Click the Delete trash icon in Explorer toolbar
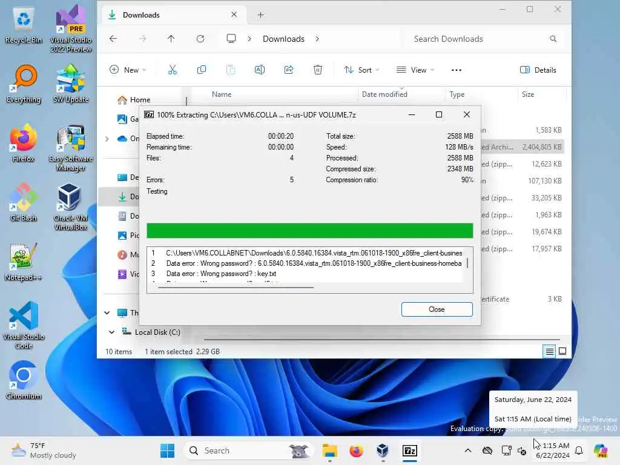 pyautogui.click(x=317, y=70)
